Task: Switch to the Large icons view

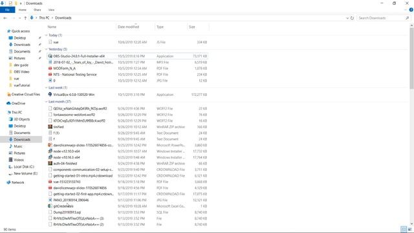Action: click(409, 229)
